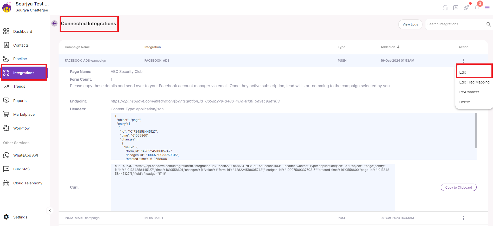Click the purple back arrow icon
Screen dimensions: 493x226
coord(54,23)
